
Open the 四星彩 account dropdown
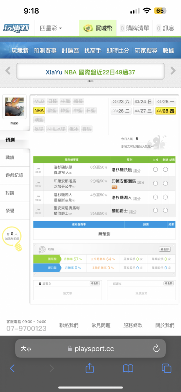pyautogui.click(x=51, y=28)
